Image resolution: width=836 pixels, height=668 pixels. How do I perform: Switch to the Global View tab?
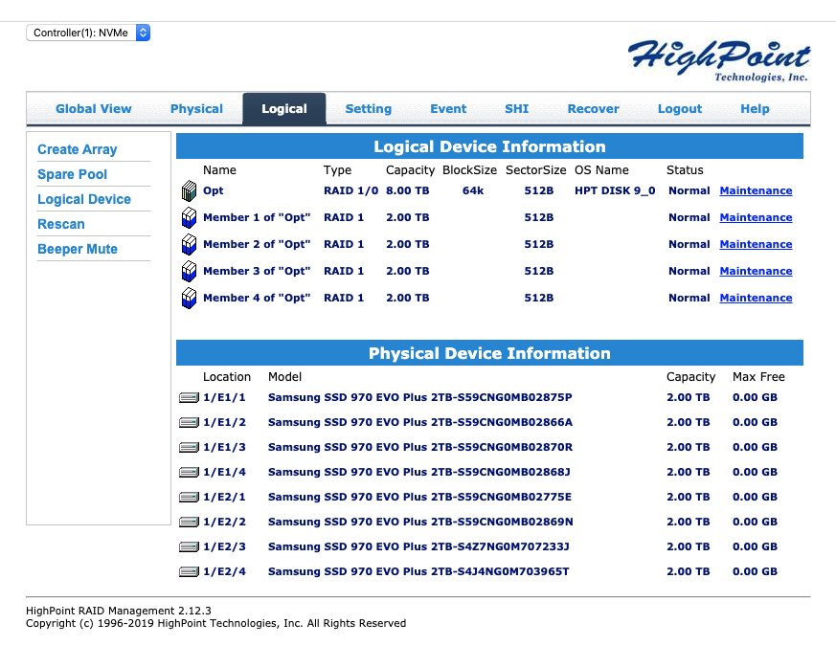93,109
